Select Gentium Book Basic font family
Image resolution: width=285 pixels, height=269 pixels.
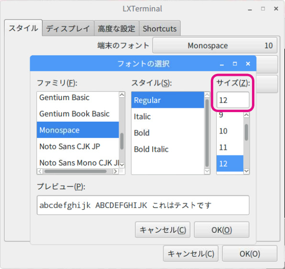click(78, 114)
